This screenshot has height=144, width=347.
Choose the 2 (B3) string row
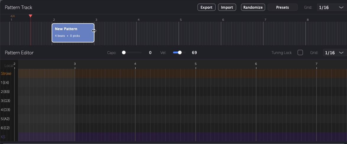pyautogui.click(x=5, y=92)
